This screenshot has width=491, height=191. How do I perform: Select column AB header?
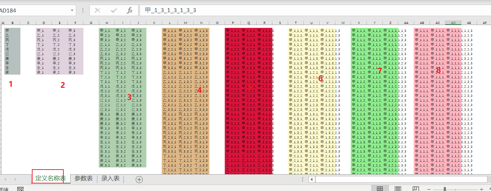pyautogui.click(x=422, y=23)
